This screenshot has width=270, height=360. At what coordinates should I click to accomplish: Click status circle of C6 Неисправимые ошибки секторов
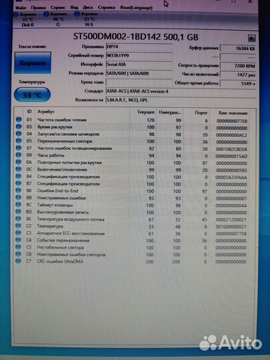tap(19, 254)
